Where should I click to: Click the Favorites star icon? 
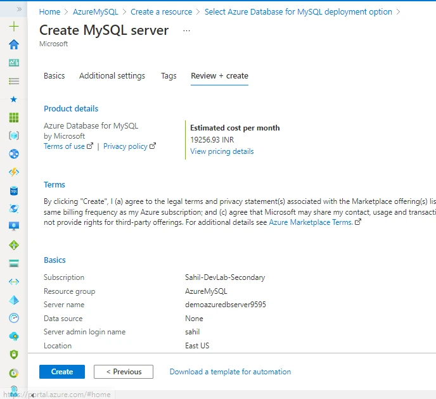click(x=14, y=99)
